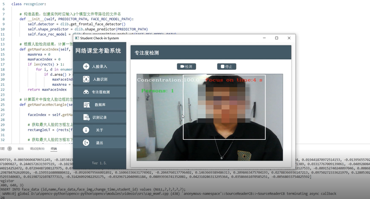
Task: Click the 专注度检测 header bar
Action: 210,53
